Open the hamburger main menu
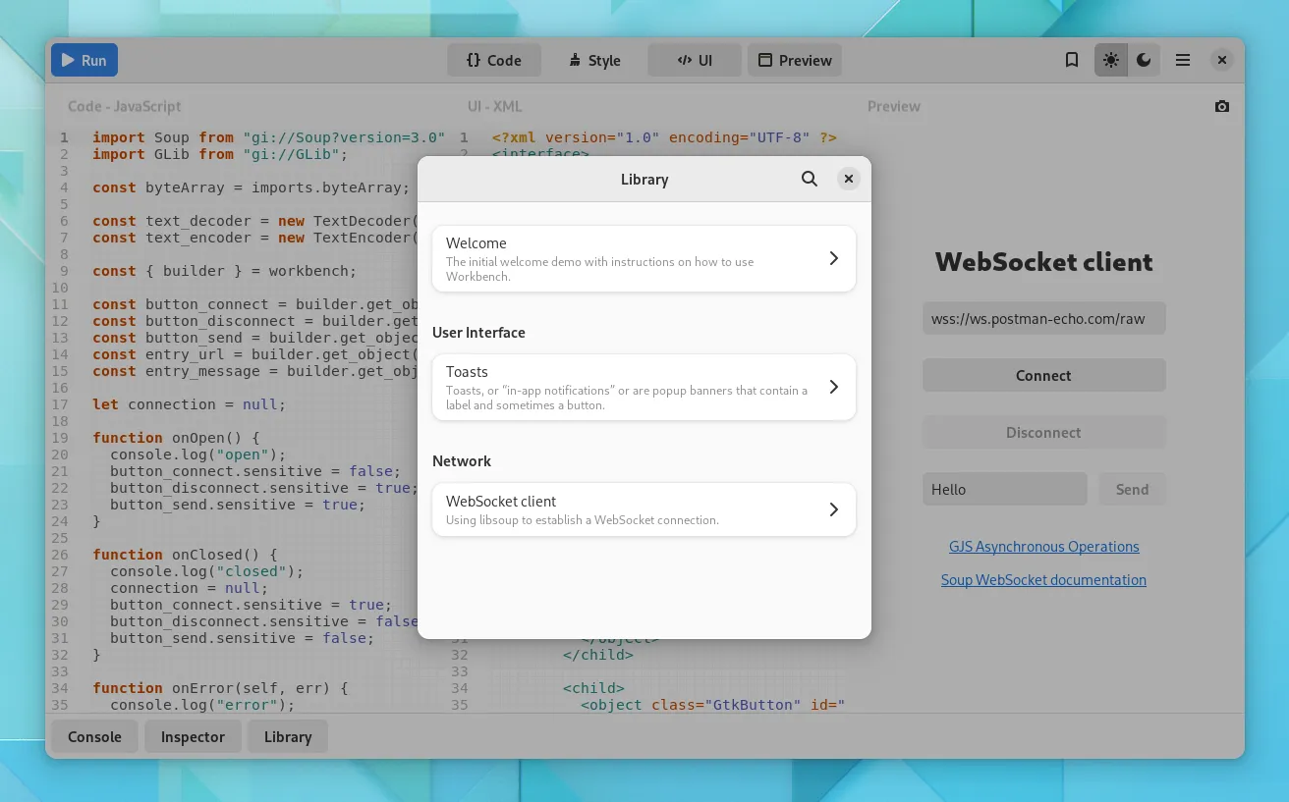The image size is (1289, 802). click(x=1183, y=60)
